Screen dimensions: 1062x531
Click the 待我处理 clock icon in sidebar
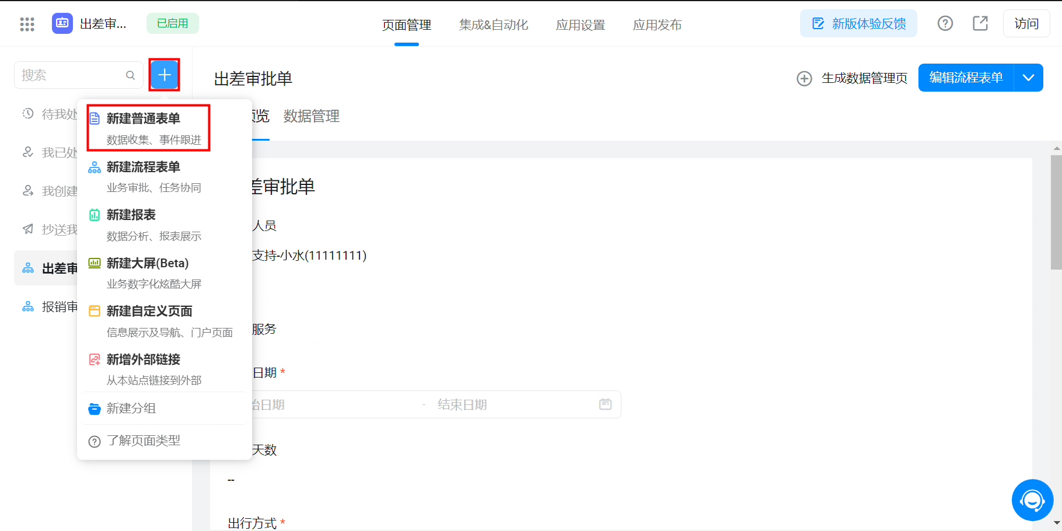point(28,114)
